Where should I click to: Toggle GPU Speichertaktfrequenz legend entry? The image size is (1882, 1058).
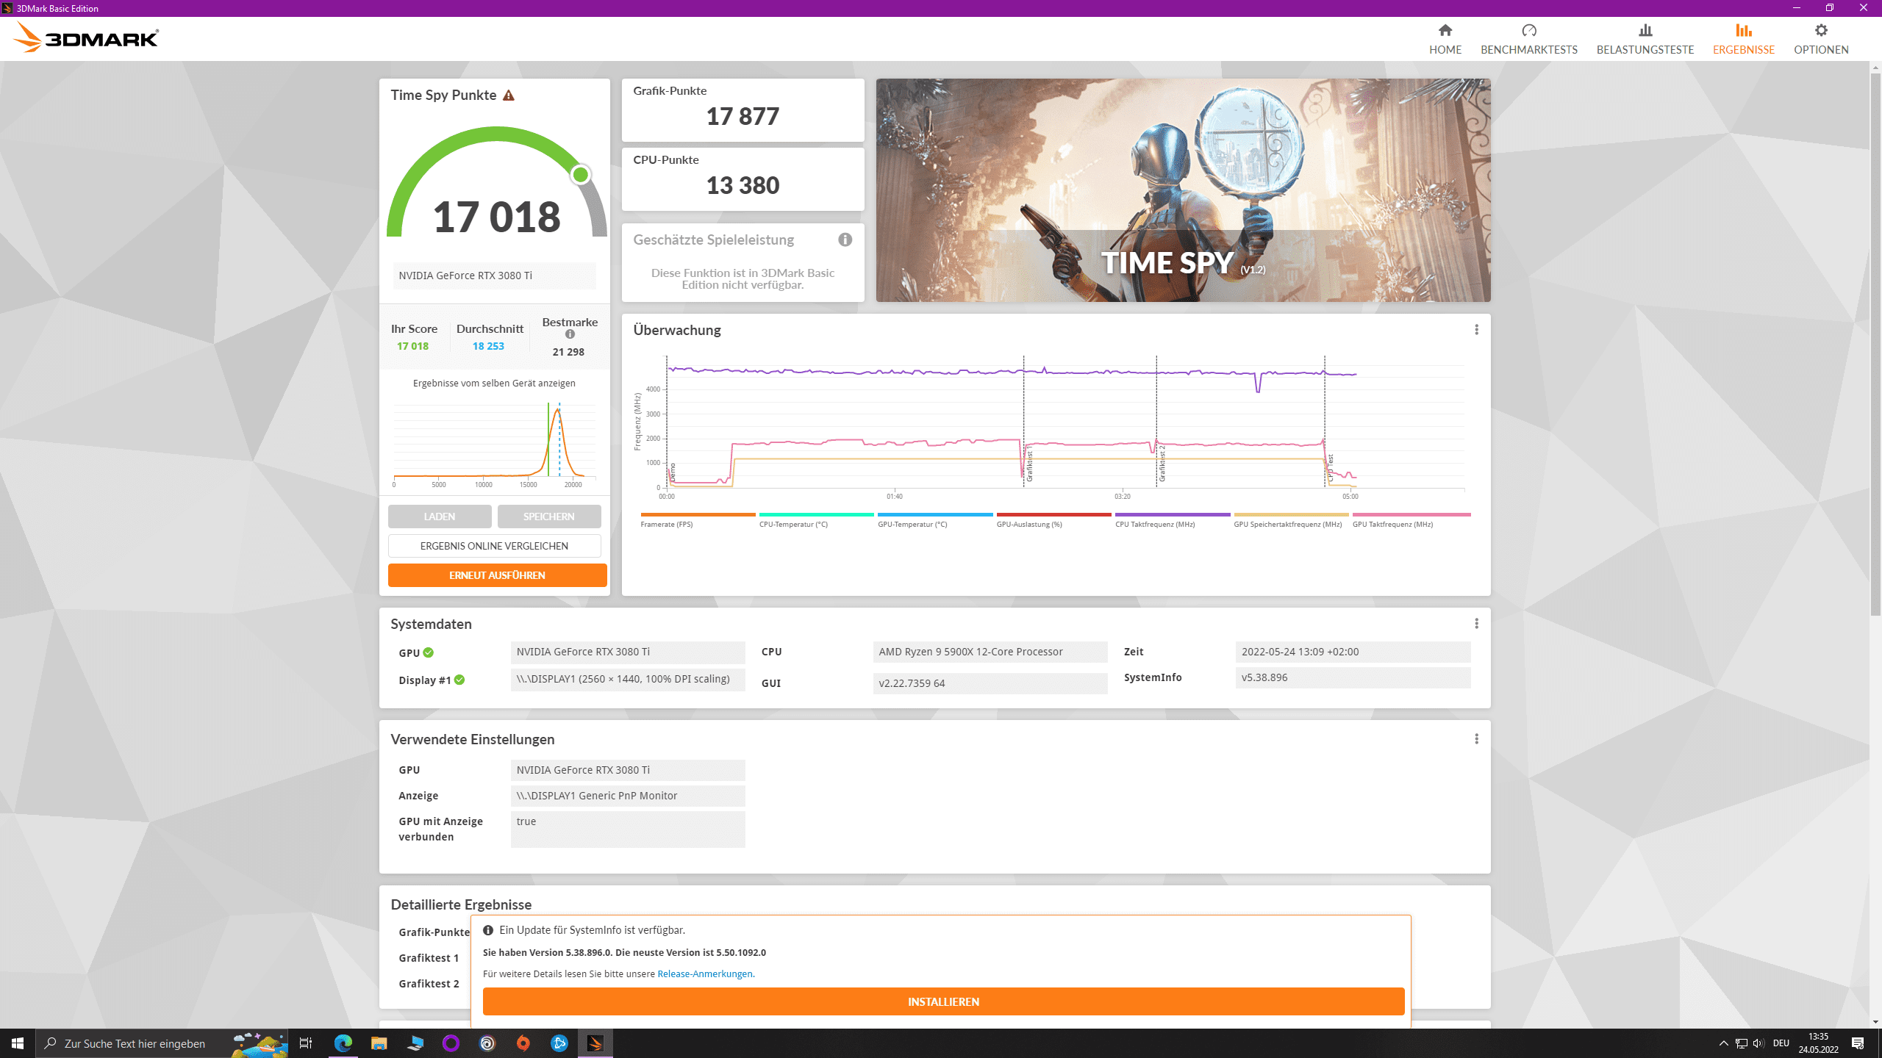click(1291, 520)
